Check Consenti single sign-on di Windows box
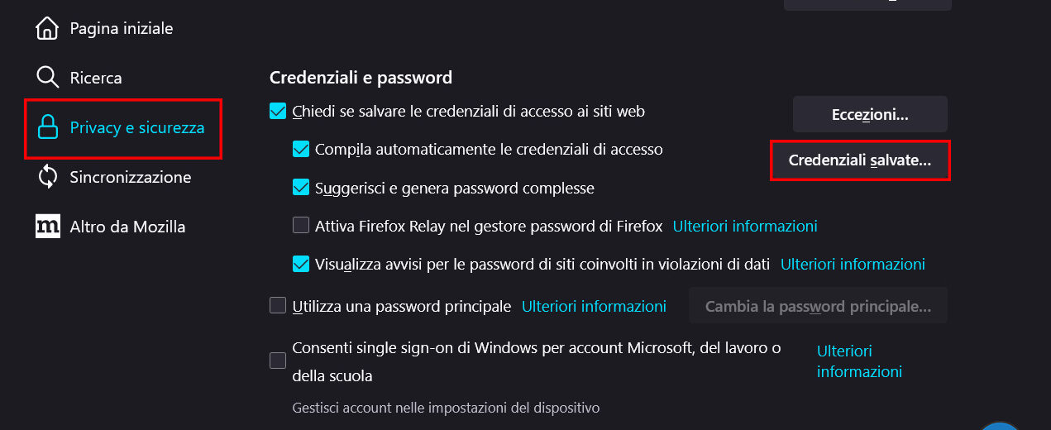This screenshot has height=430, width=1051. (278, 361)
